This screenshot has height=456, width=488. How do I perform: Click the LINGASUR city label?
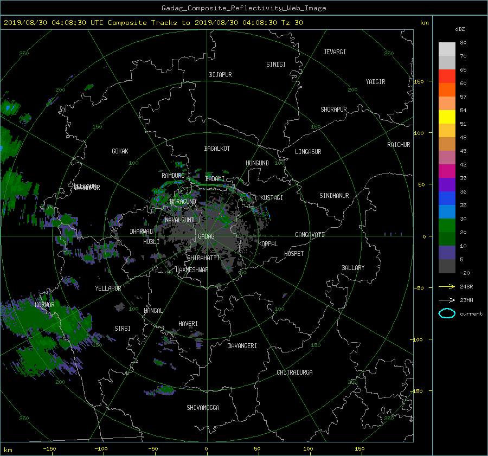point(308,152)
